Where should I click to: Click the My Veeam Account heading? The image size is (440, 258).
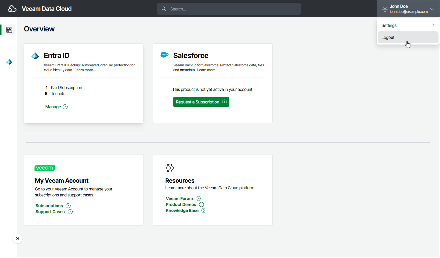[62, 181]
